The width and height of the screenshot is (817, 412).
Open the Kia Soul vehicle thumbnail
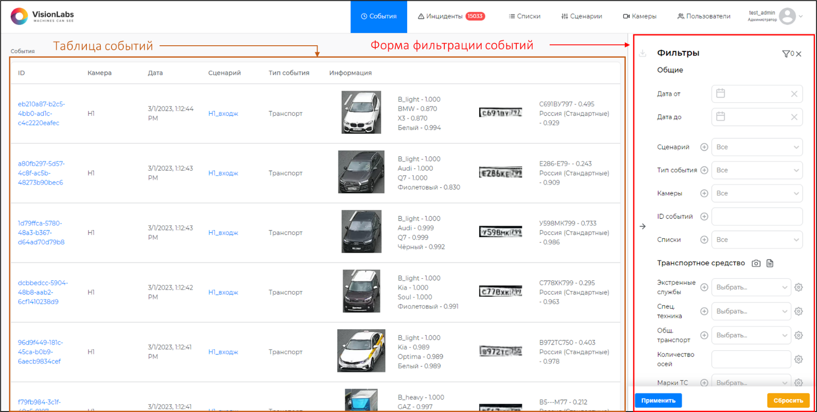click(x=361, y=291)
